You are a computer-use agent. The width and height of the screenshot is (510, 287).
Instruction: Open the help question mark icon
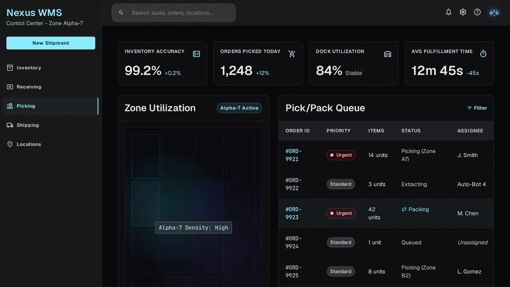click(477, 12)
